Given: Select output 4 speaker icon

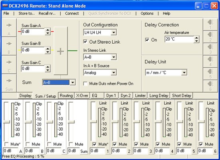Looking at the screenshot, I should [210, 59].
